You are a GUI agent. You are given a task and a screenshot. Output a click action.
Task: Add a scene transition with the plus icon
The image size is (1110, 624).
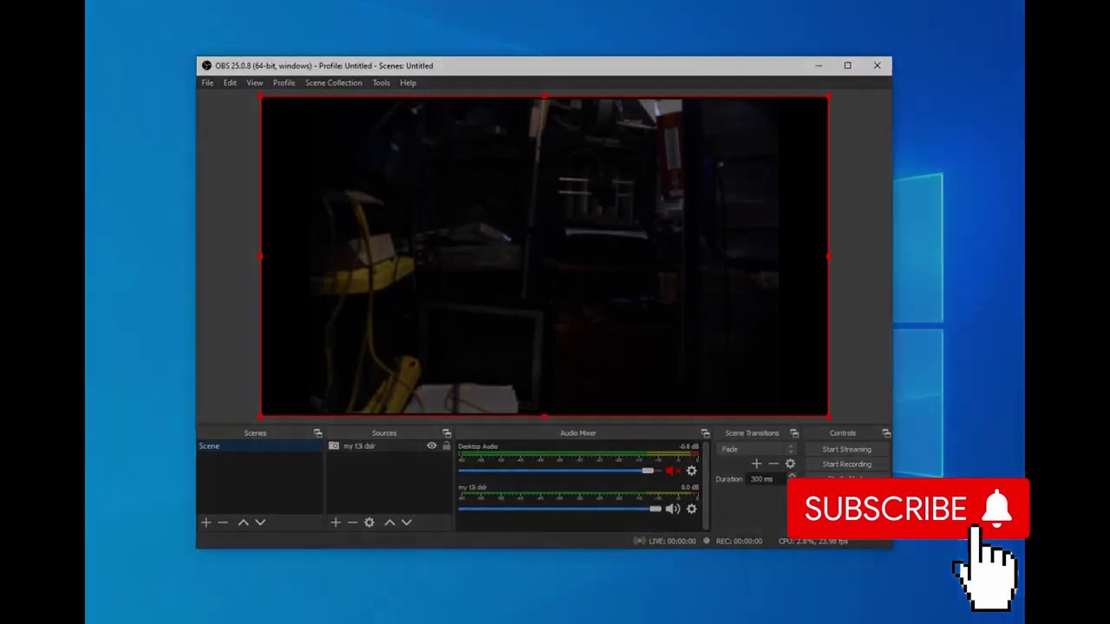tap(756, 464)
